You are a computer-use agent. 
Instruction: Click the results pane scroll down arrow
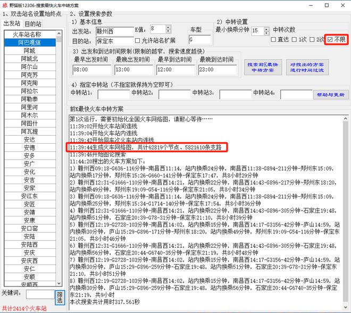tap(345, 307)
